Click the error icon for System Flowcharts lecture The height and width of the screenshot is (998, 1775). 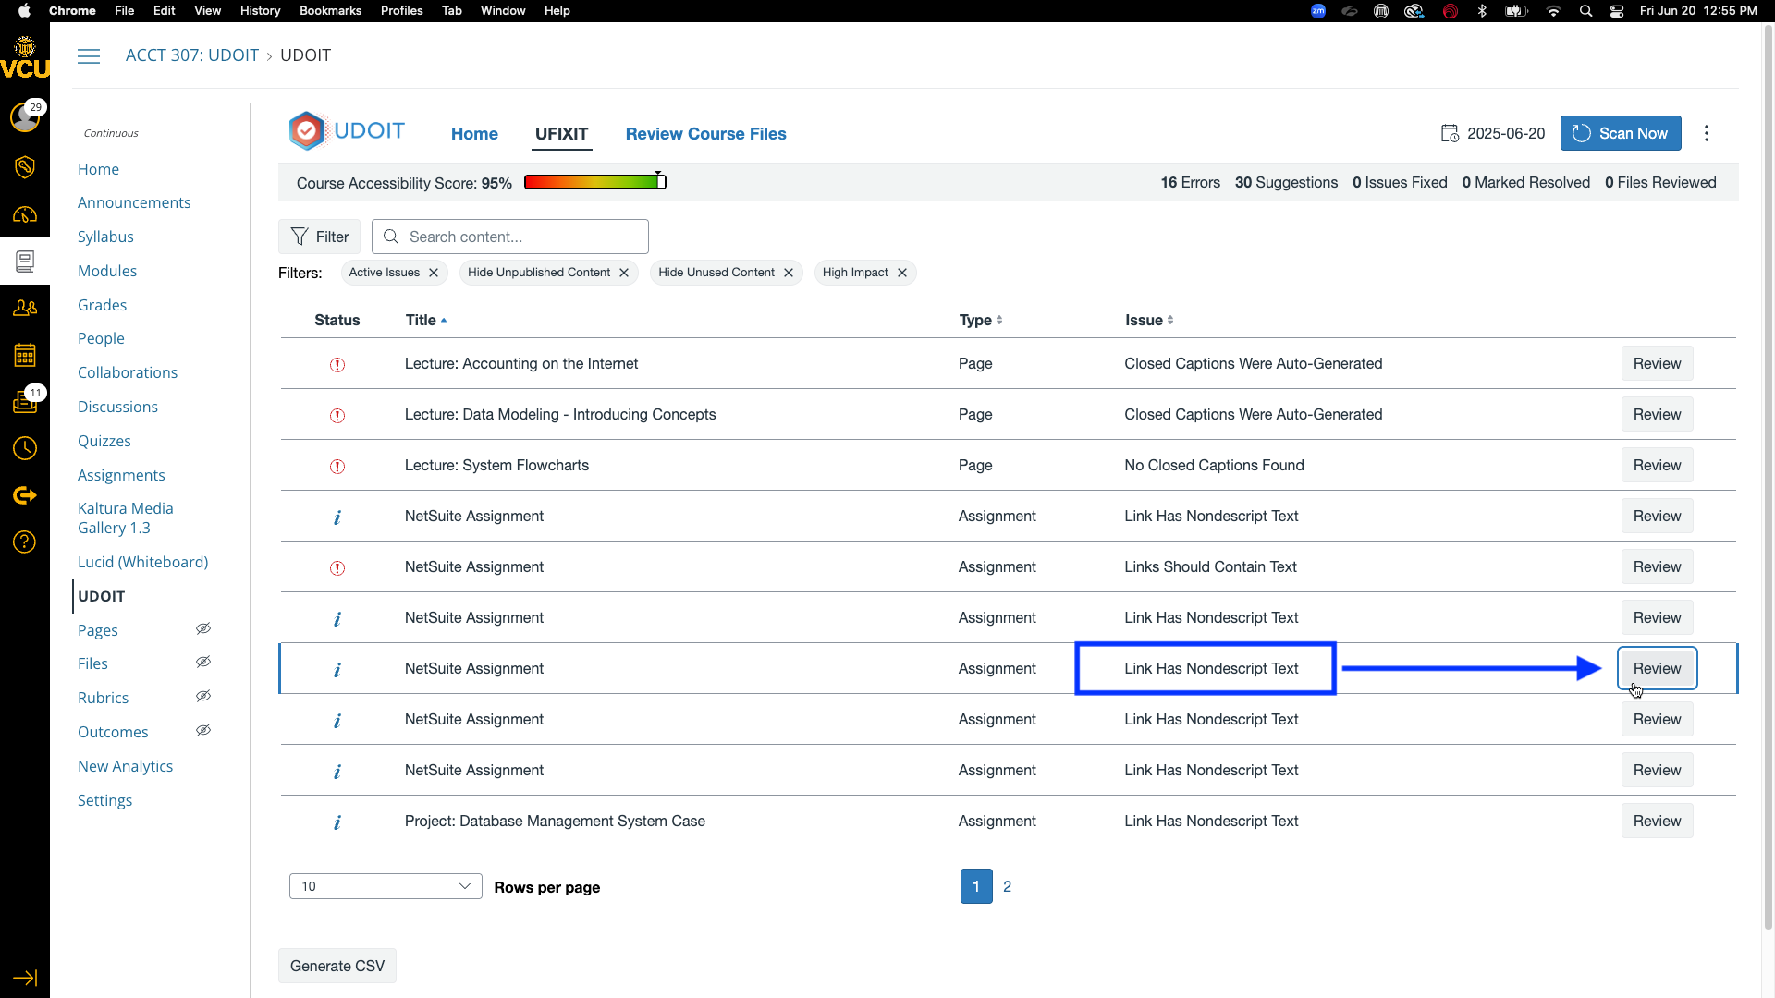pyautogui.click(x=337, y=467)
